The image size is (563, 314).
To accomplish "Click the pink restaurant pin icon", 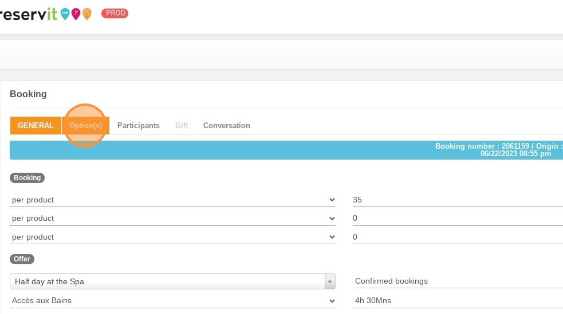I will pos(76,14).
